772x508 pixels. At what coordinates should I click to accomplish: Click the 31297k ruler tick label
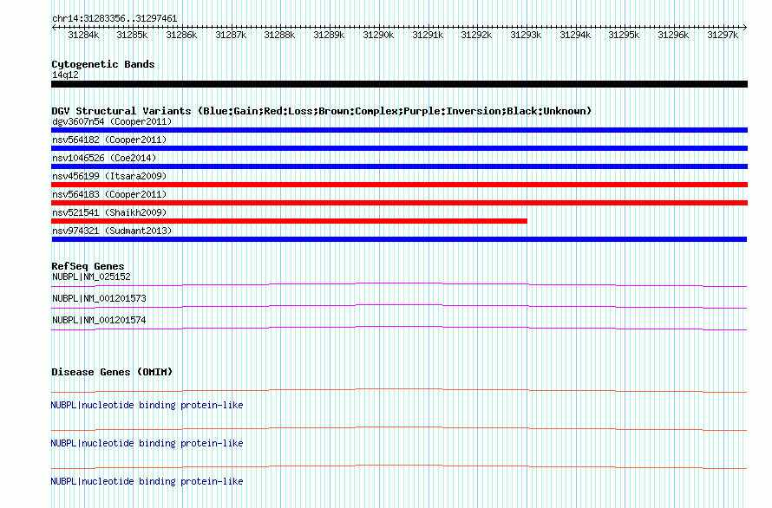click(723, 35)
